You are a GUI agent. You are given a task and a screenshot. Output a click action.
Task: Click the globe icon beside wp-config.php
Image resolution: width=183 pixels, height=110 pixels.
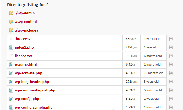[11, 99]
